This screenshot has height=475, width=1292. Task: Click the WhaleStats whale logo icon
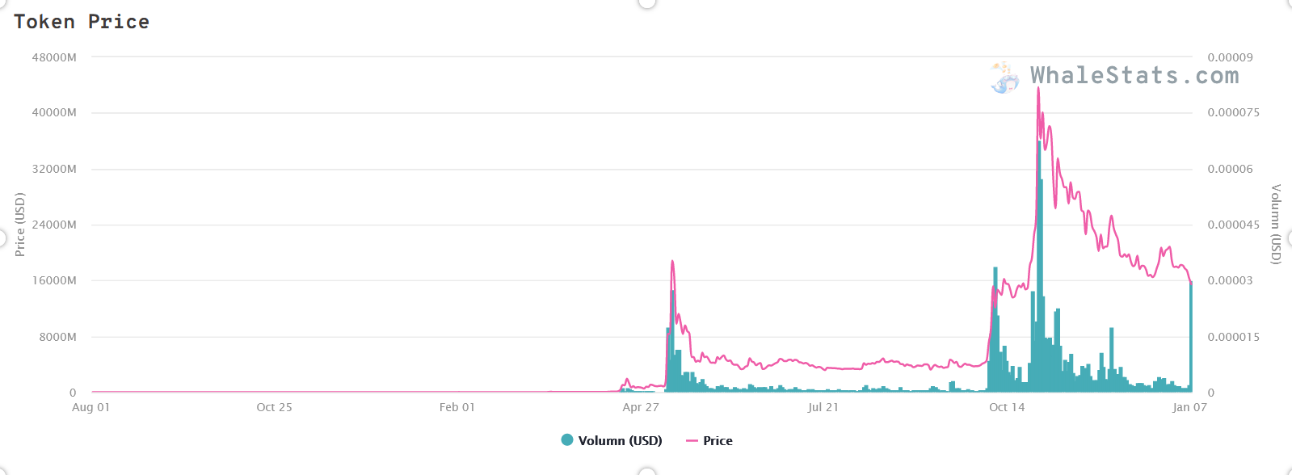1005,78
